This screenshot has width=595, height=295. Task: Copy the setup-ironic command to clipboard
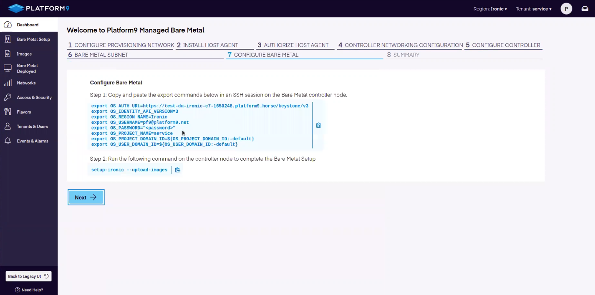(x=177, y=170)
